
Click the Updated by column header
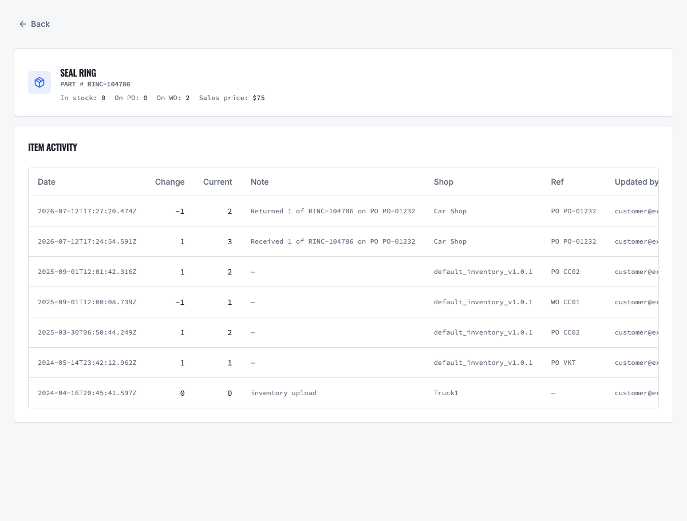click(x=636, y=182)
